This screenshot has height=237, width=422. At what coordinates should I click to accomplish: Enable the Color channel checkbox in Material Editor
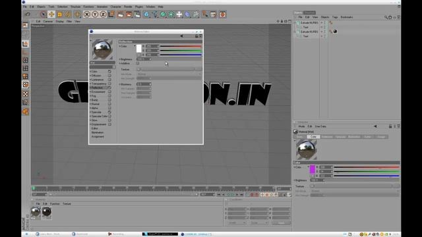click(x=109, y=72)
